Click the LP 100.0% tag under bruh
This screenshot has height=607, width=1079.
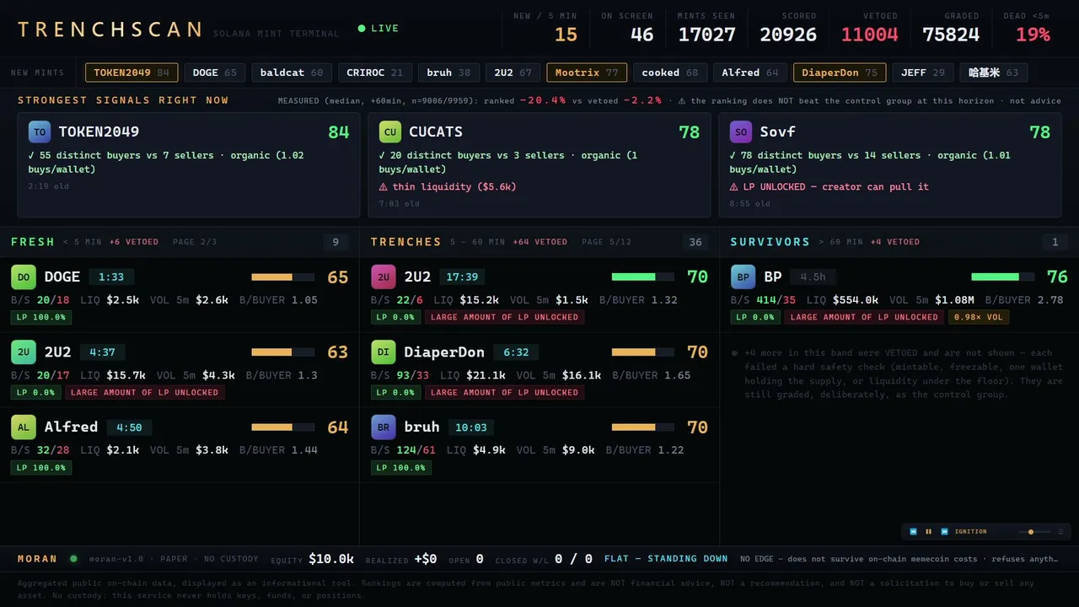(401, 468)
